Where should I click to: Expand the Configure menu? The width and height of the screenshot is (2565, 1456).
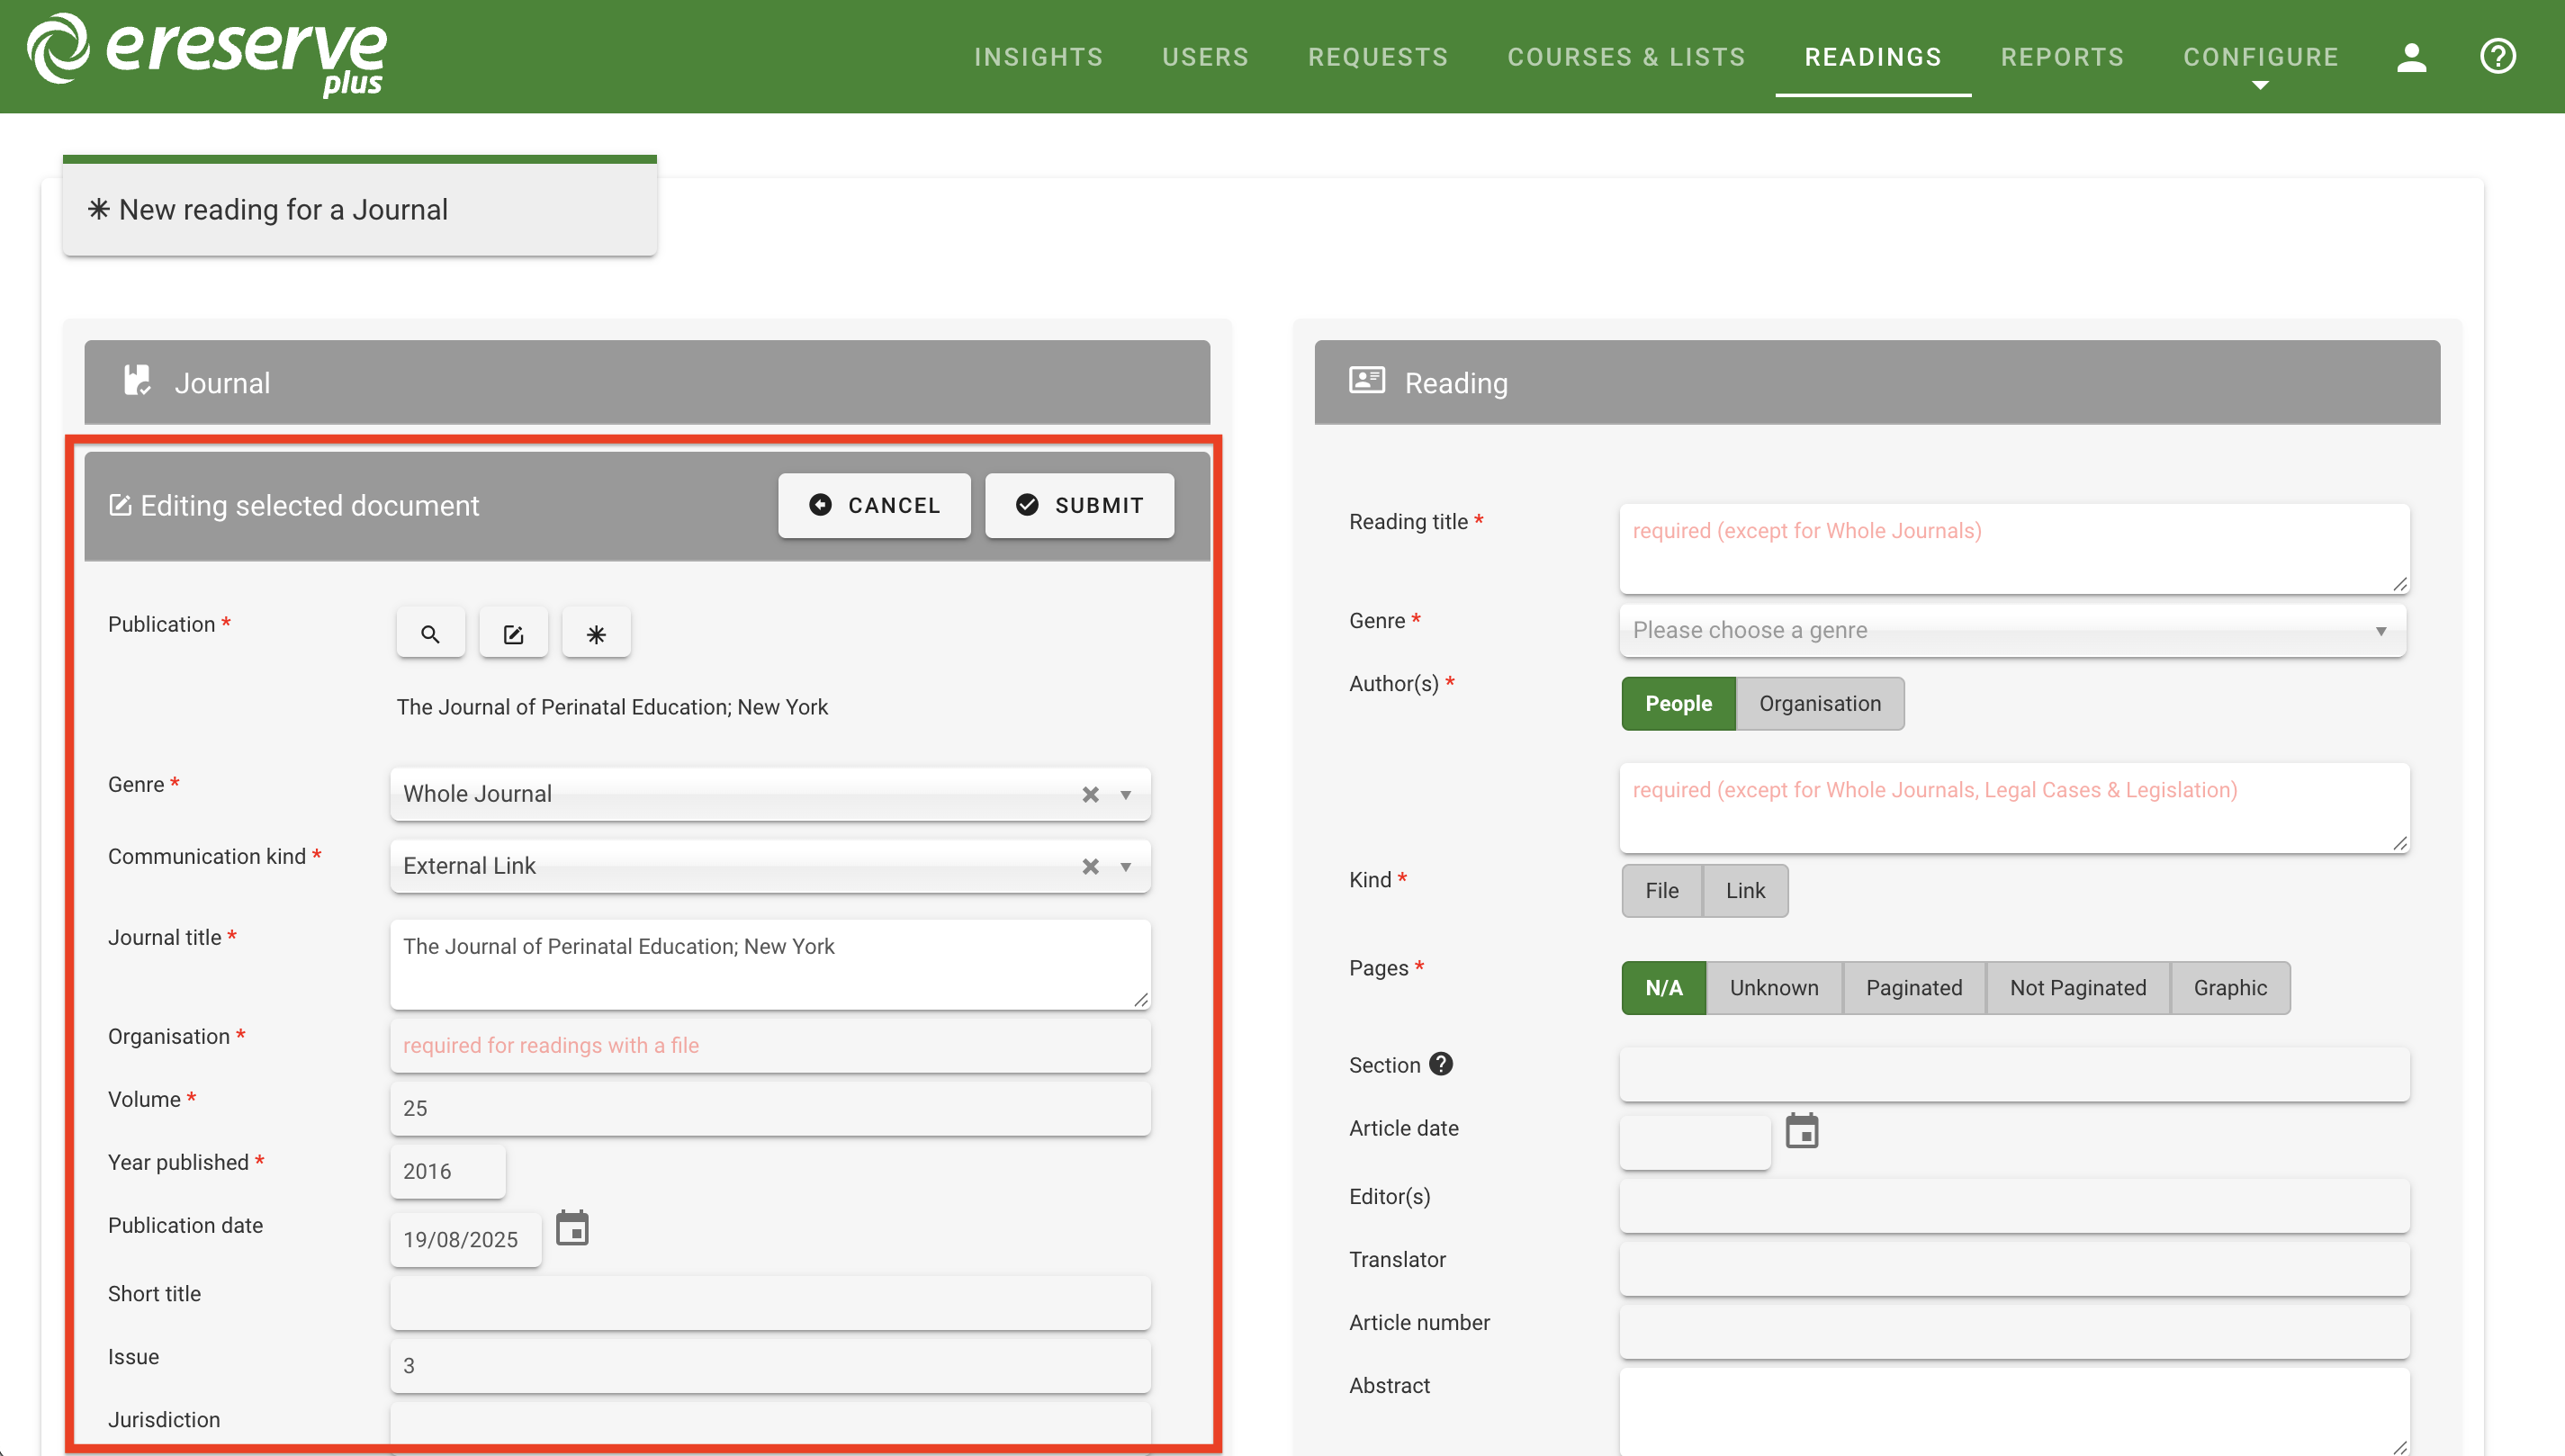[x=2260, y=57]
